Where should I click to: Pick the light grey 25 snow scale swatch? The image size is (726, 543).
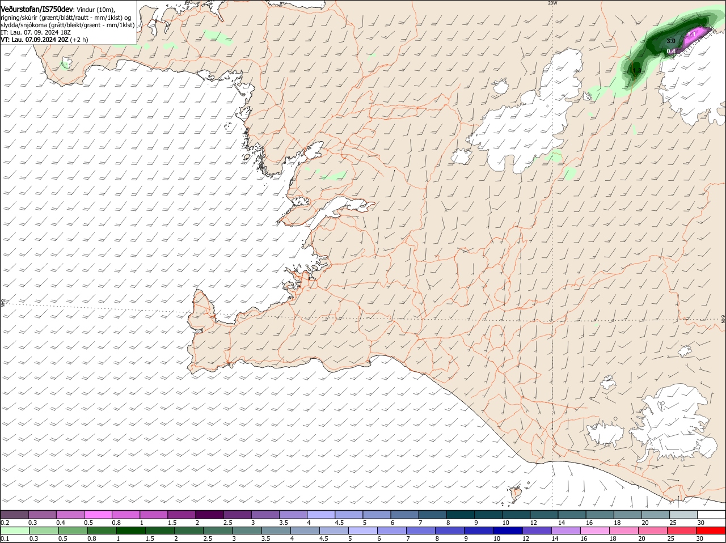683,514
